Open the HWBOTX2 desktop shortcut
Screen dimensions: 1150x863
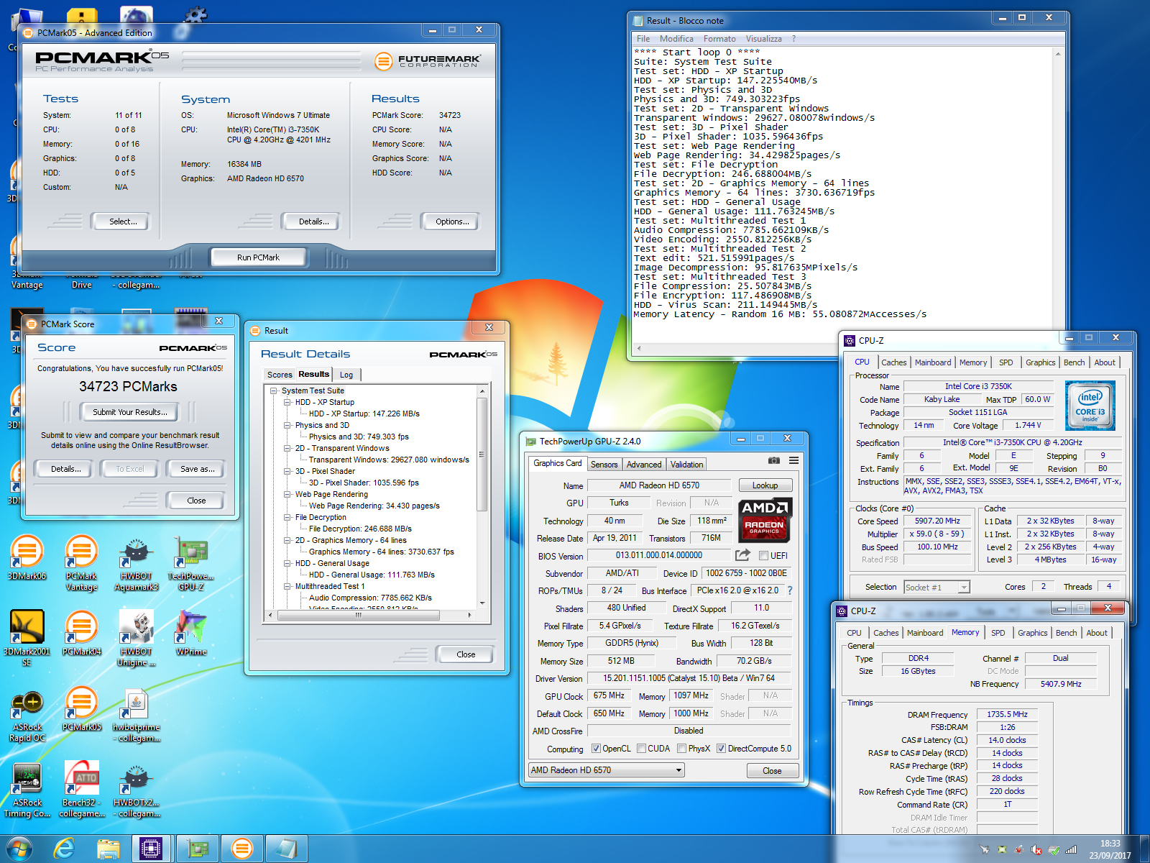coord(136,790)
